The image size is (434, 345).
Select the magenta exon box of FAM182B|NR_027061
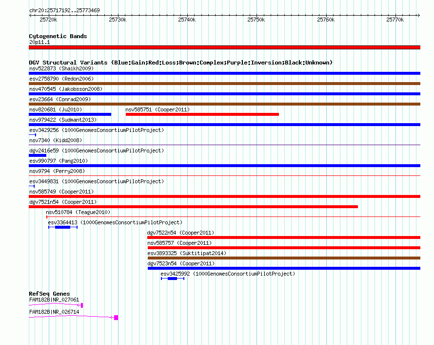(81, 305)
